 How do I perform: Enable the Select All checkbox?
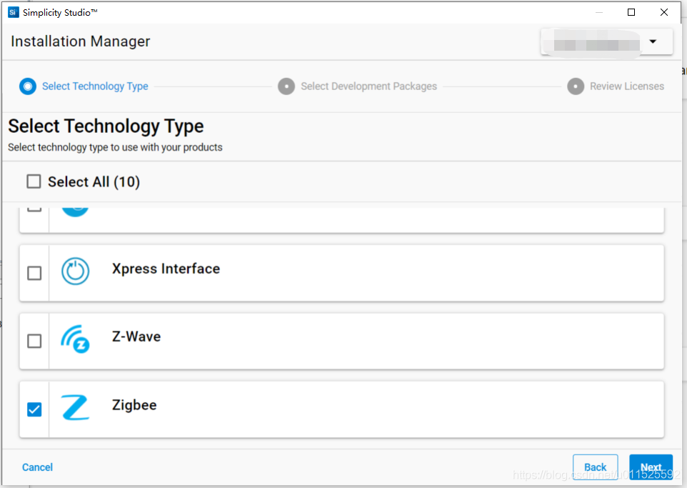34,181
